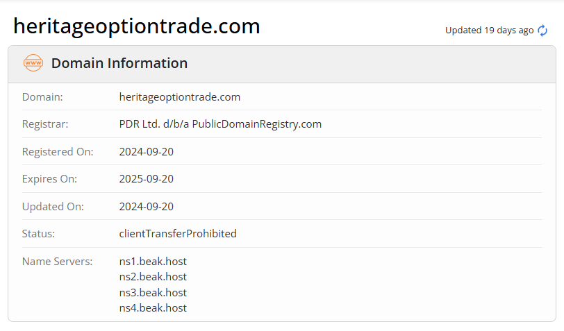Click the domain value heritageoptiontrade.com in table
This screenshot has width=564, height=331.
pos(180,96)
